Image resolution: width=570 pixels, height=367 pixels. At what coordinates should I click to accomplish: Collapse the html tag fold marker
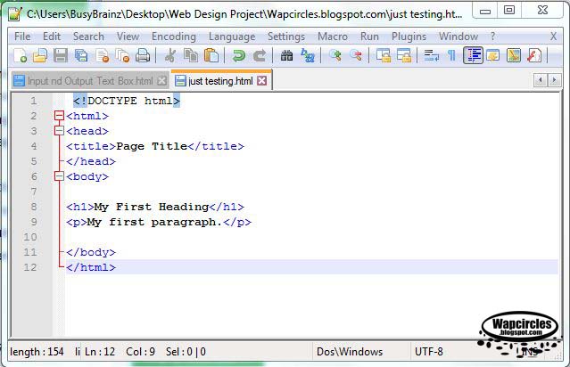point(59,116)
